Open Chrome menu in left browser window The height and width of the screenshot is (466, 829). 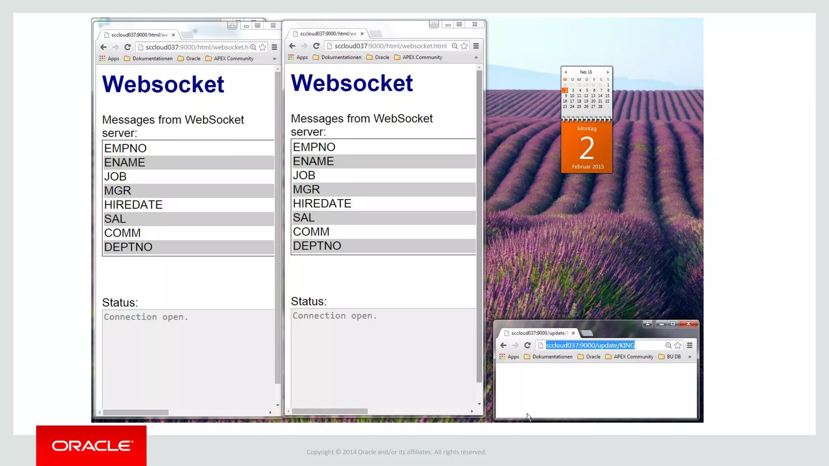[274, 47]
